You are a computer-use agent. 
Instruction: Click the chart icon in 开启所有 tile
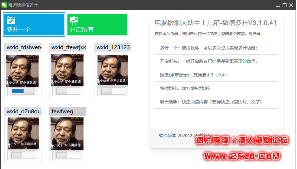74,20
